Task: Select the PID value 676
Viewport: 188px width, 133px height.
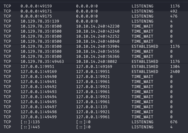Action: pyautogui.click(x=174, y=122)
